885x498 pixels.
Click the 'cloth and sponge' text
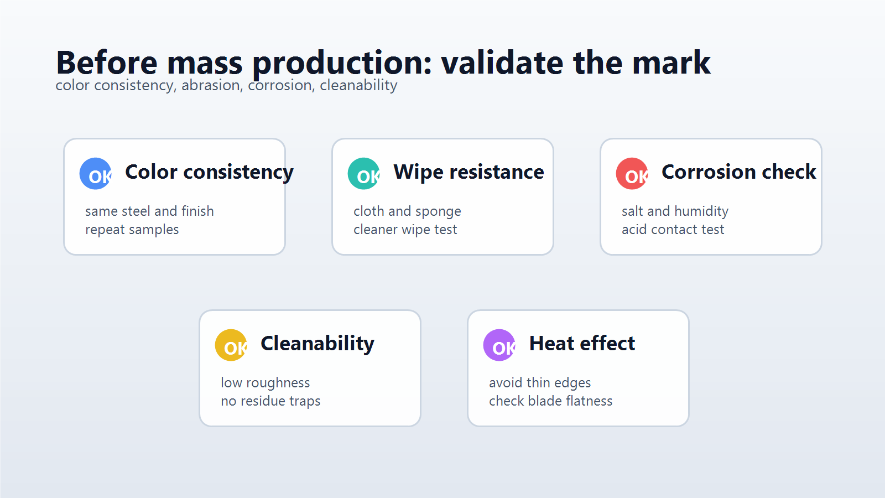click(x=407, y=211)
